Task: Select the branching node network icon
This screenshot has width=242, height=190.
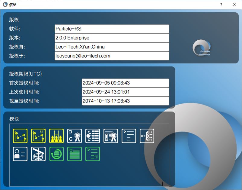Action: (147, 136)
